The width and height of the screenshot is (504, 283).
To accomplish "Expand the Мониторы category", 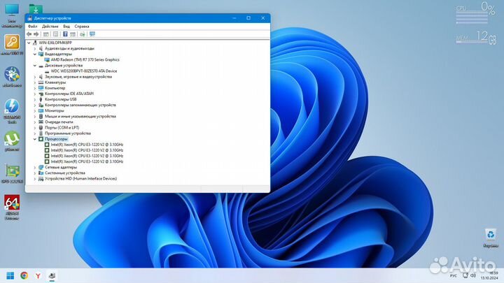I will point(35,110).
